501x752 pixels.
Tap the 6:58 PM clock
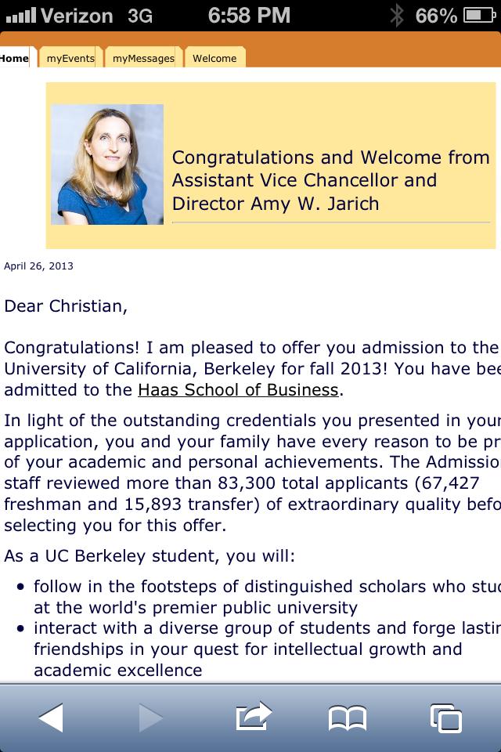249,15
